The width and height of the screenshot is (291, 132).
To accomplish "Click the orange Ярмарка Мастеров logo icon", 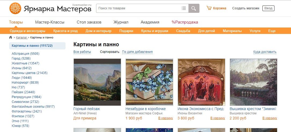I will (15, 8).
